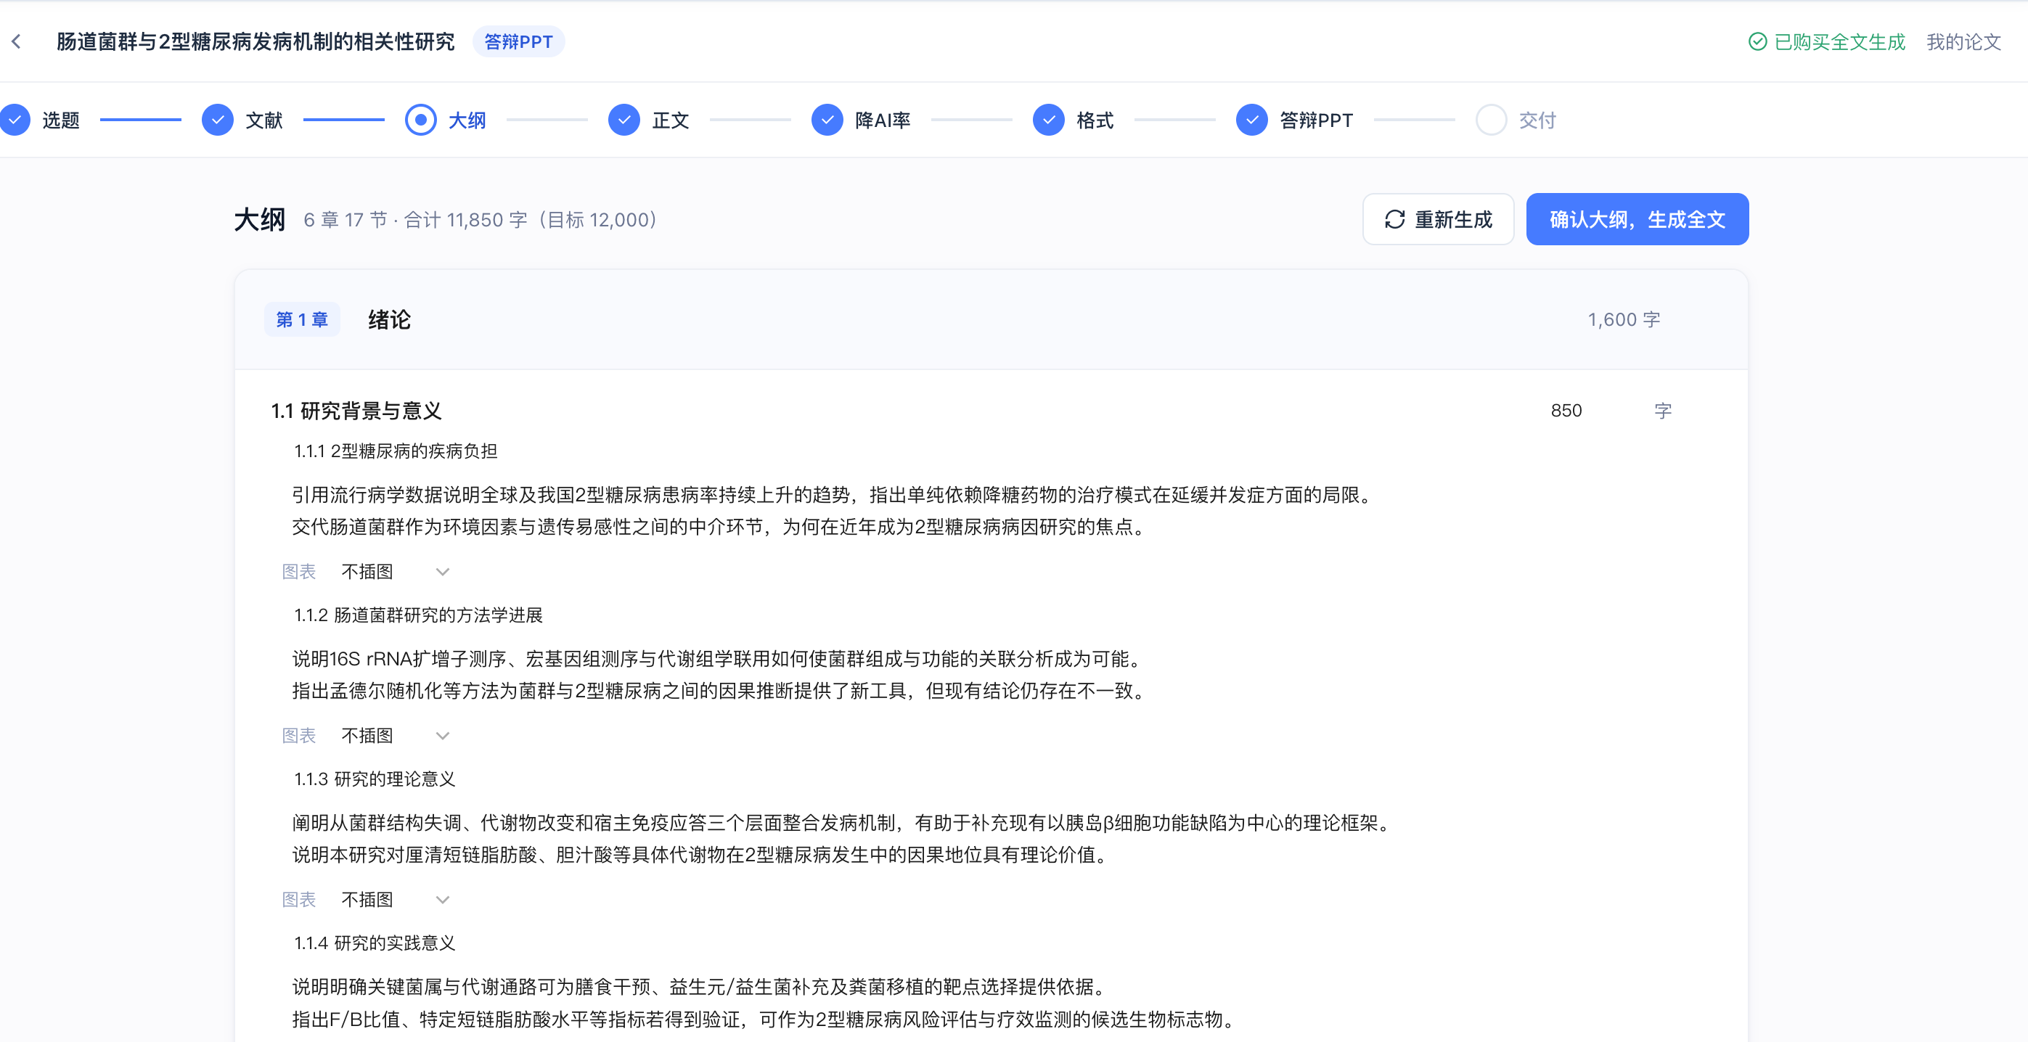Viewport: 2028px width, 1042px height.
Task: Click the back arrow icon
Action: click(17, 41)
